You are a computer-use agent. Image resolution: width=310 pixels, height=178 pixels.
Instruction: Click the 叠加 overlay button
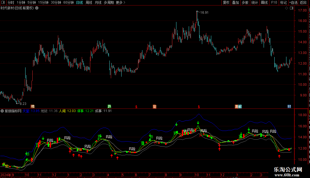235,2
